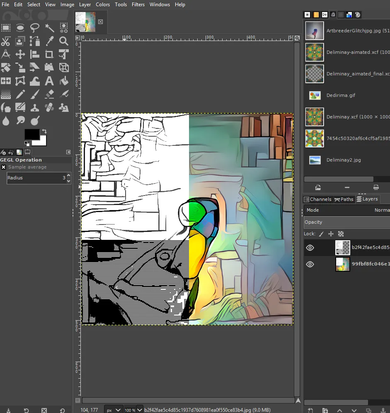Select the Fuzzy Select magic wand tool
The image size is (390, 413).
tap(49, 28)
